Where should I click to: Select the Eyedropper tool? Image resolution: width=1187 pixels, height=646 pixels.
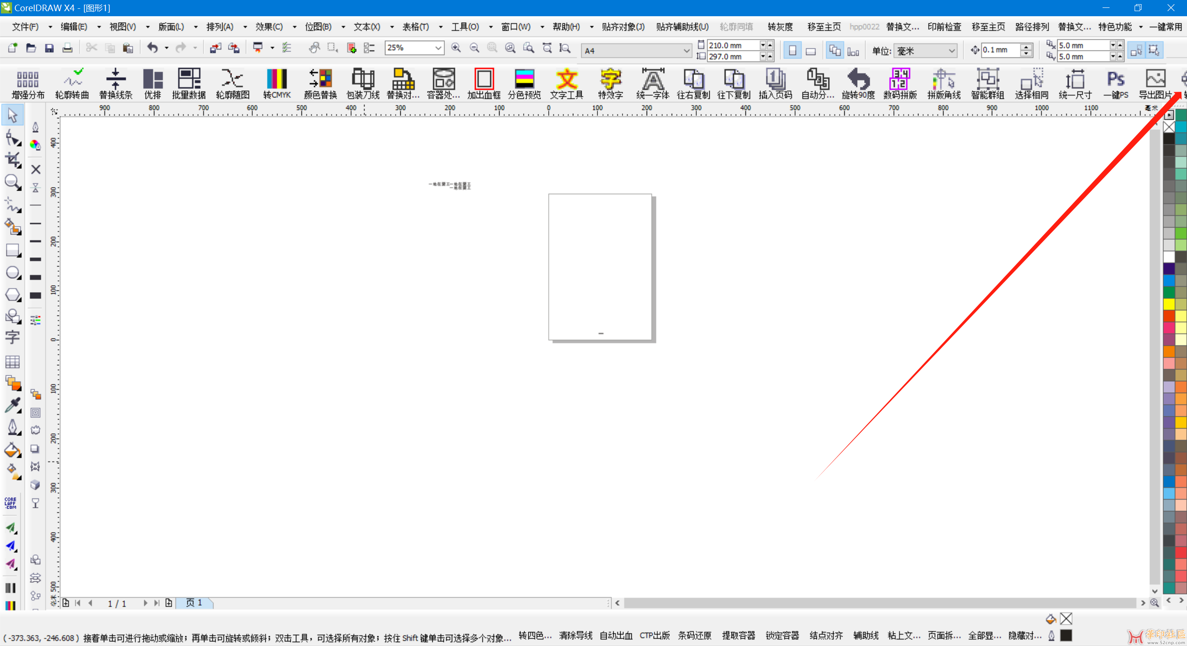tap(13, 405)
